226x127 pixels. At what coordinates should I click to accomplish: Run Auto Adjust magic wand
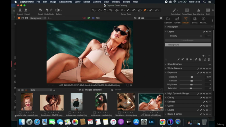[x=174, y=10]
